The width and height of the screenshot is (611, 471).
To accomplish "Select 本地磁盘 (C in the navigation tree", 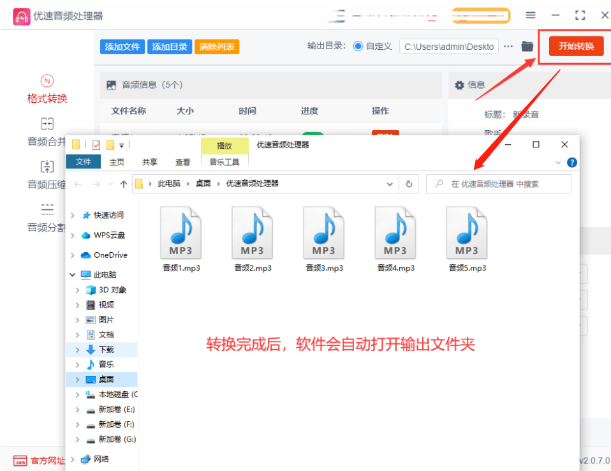I will [x=112, y=394].
